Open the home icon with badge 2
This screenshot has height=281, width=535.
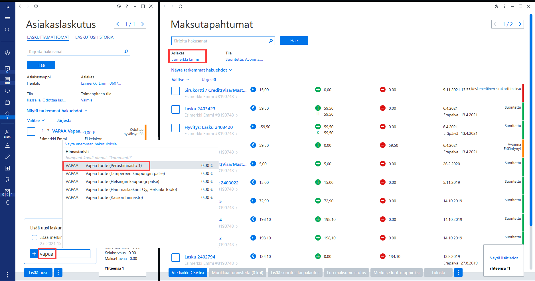(7, 115)
